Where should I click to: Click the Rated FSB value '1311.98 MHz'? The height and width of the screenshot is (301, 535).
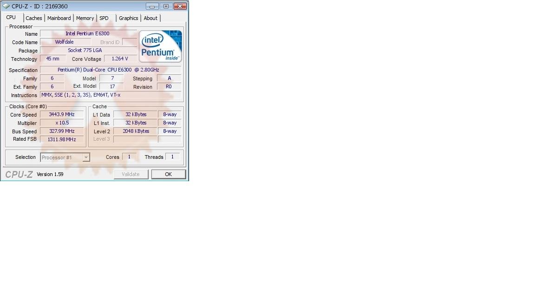62,139
